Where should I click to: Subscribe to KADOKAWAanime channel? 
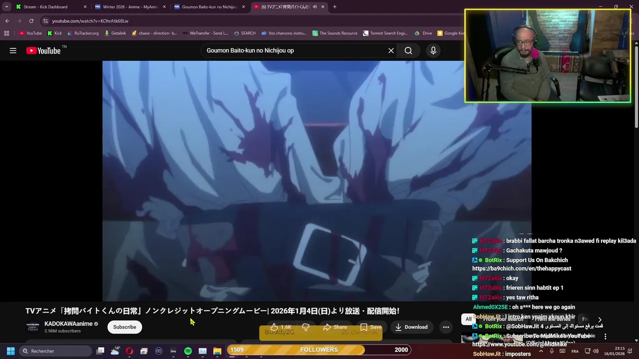(x=124, y=327)
